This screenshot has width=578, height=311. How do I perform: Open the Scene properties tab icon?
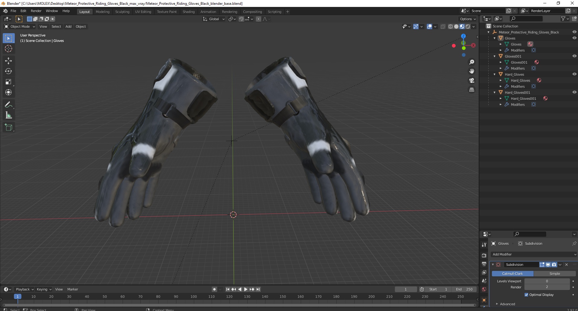(484, 281)
